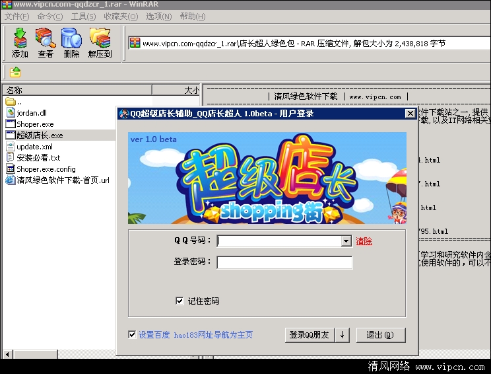Go up one folder level icon
The image size is (491, 374).
pyautogui.click(x=15, y=72)
